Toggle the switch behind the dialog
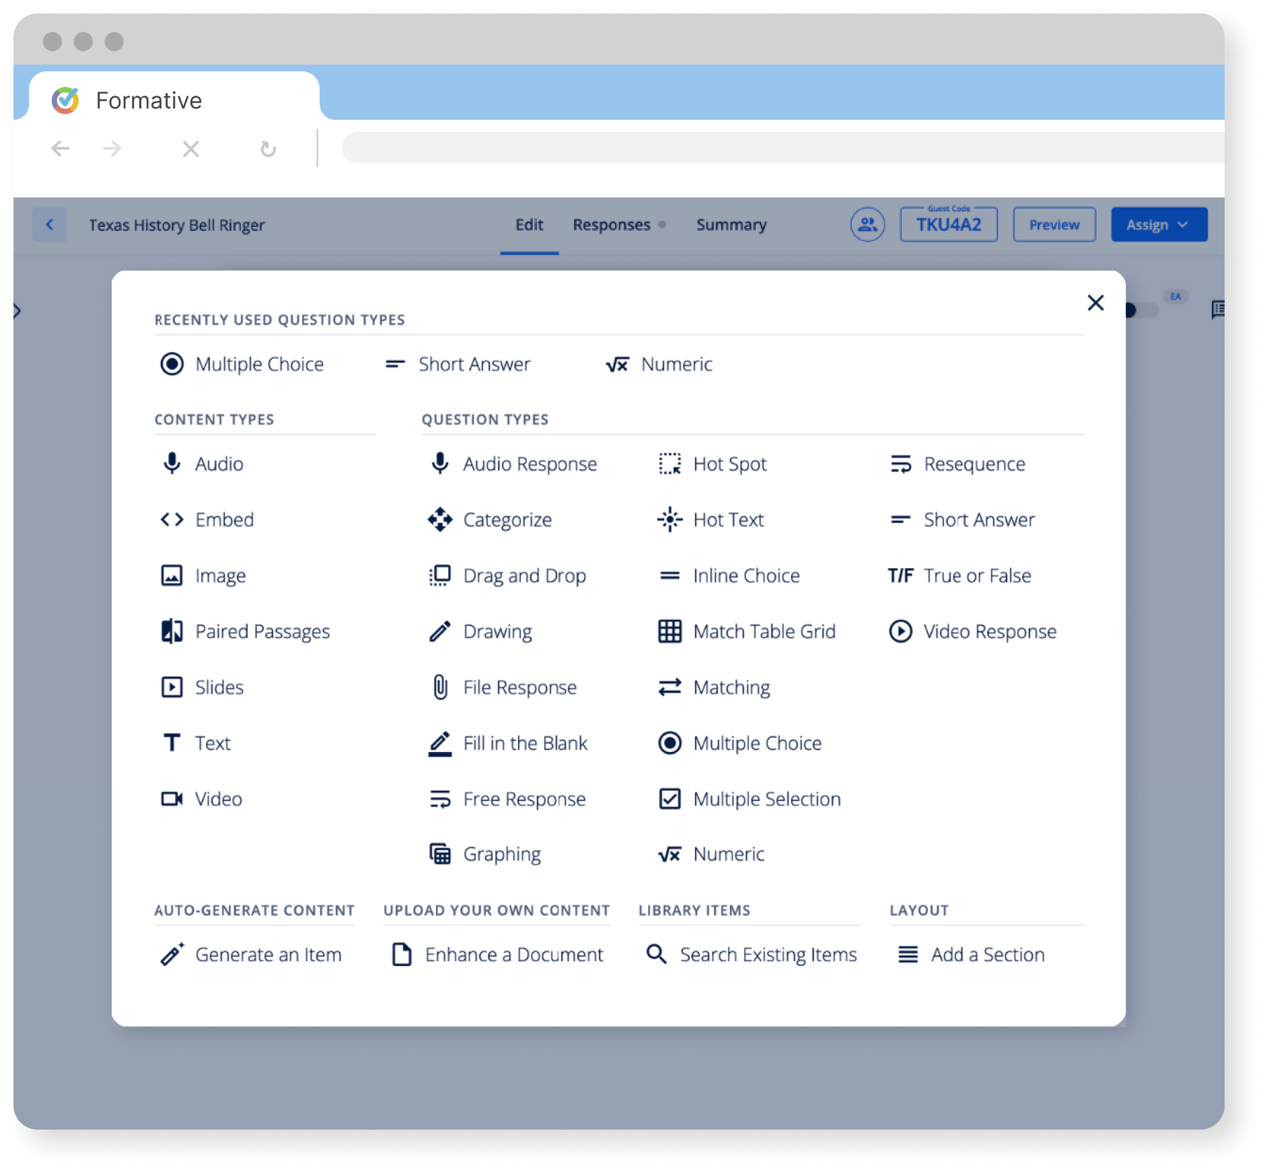Viewport: 1265px width, 1170px height. (1141, 310)
